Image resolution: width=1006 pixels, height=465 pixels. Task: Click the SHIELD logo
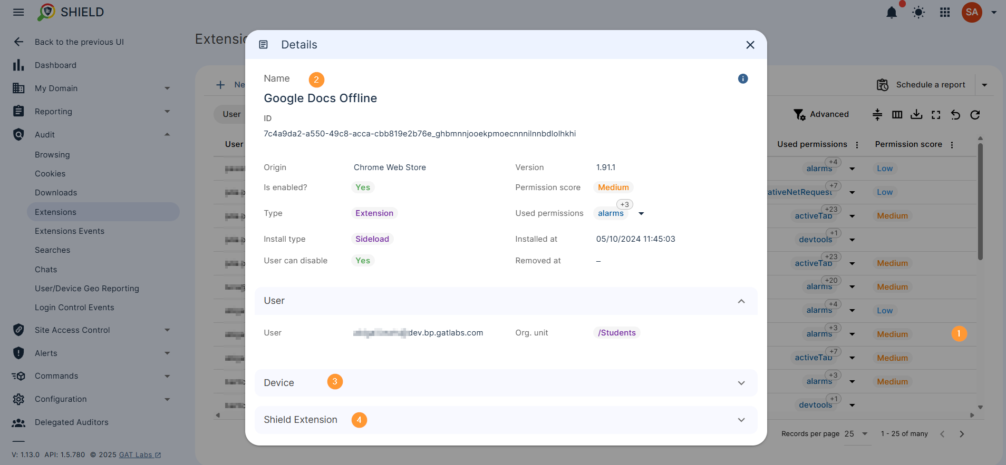pyautogui.click(x=71, y=12)
